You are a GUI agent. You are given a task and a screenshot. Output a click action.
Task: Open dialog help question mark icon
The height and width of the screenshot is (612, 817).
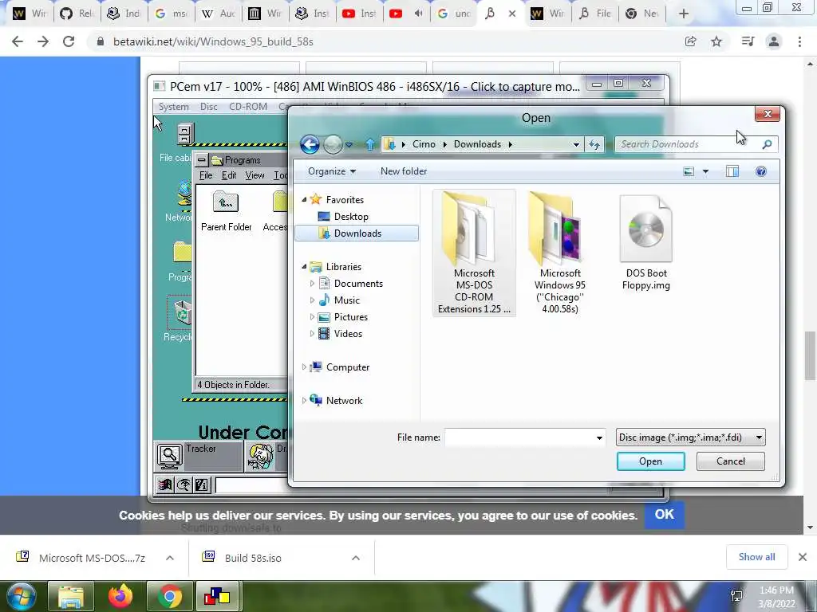click(760, 171)
